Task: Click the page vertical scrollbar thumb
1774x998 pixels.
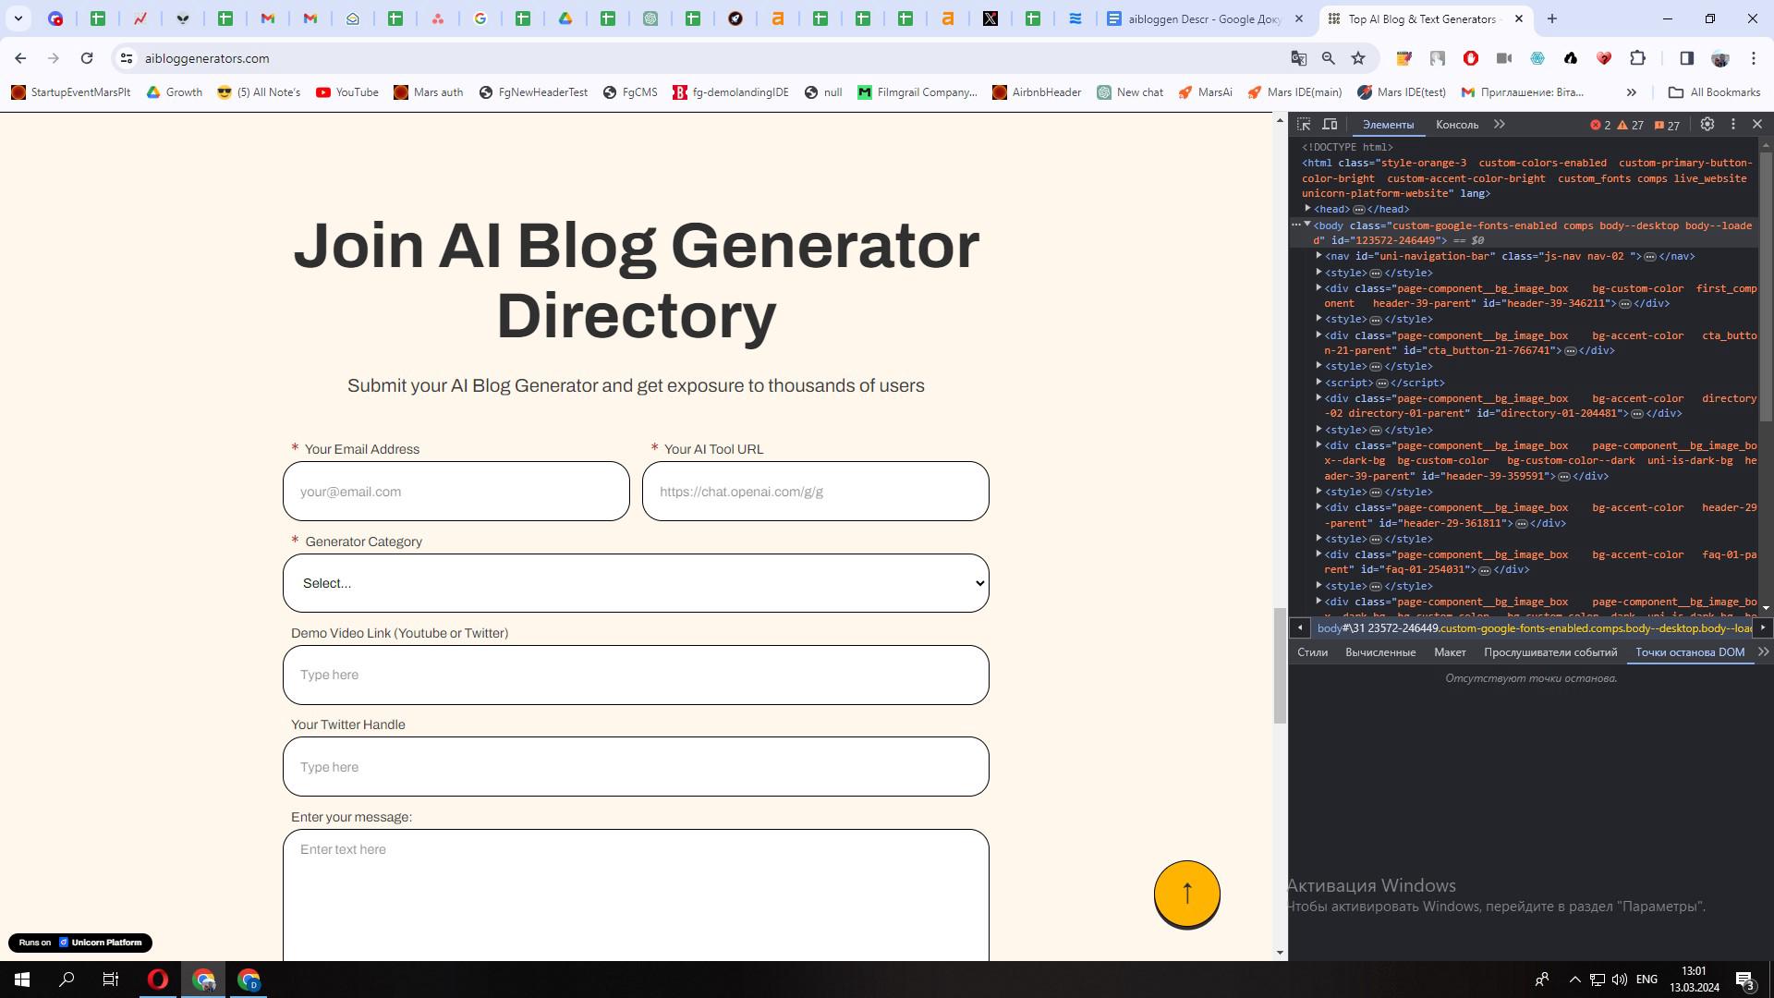Action: tap(1280, 665)
